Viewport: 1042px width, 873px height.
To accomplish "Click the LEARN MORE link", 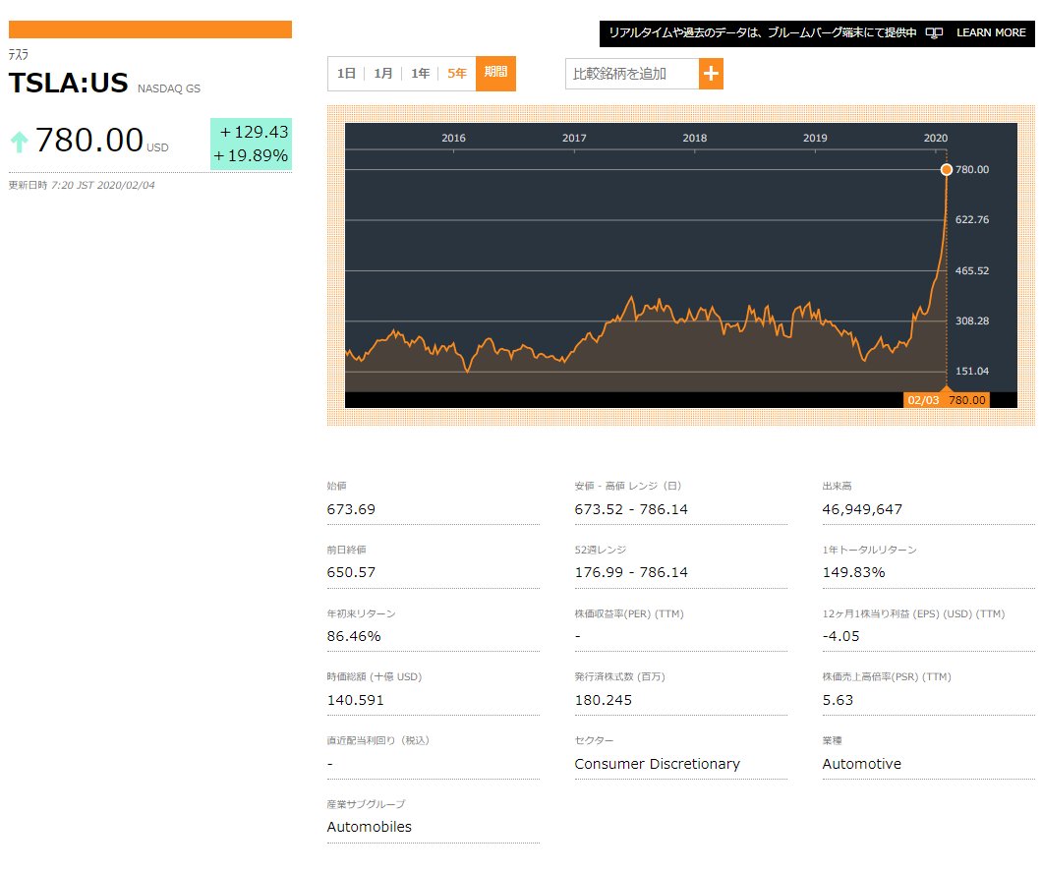I will pyautogui.click(x=991, y=32).
